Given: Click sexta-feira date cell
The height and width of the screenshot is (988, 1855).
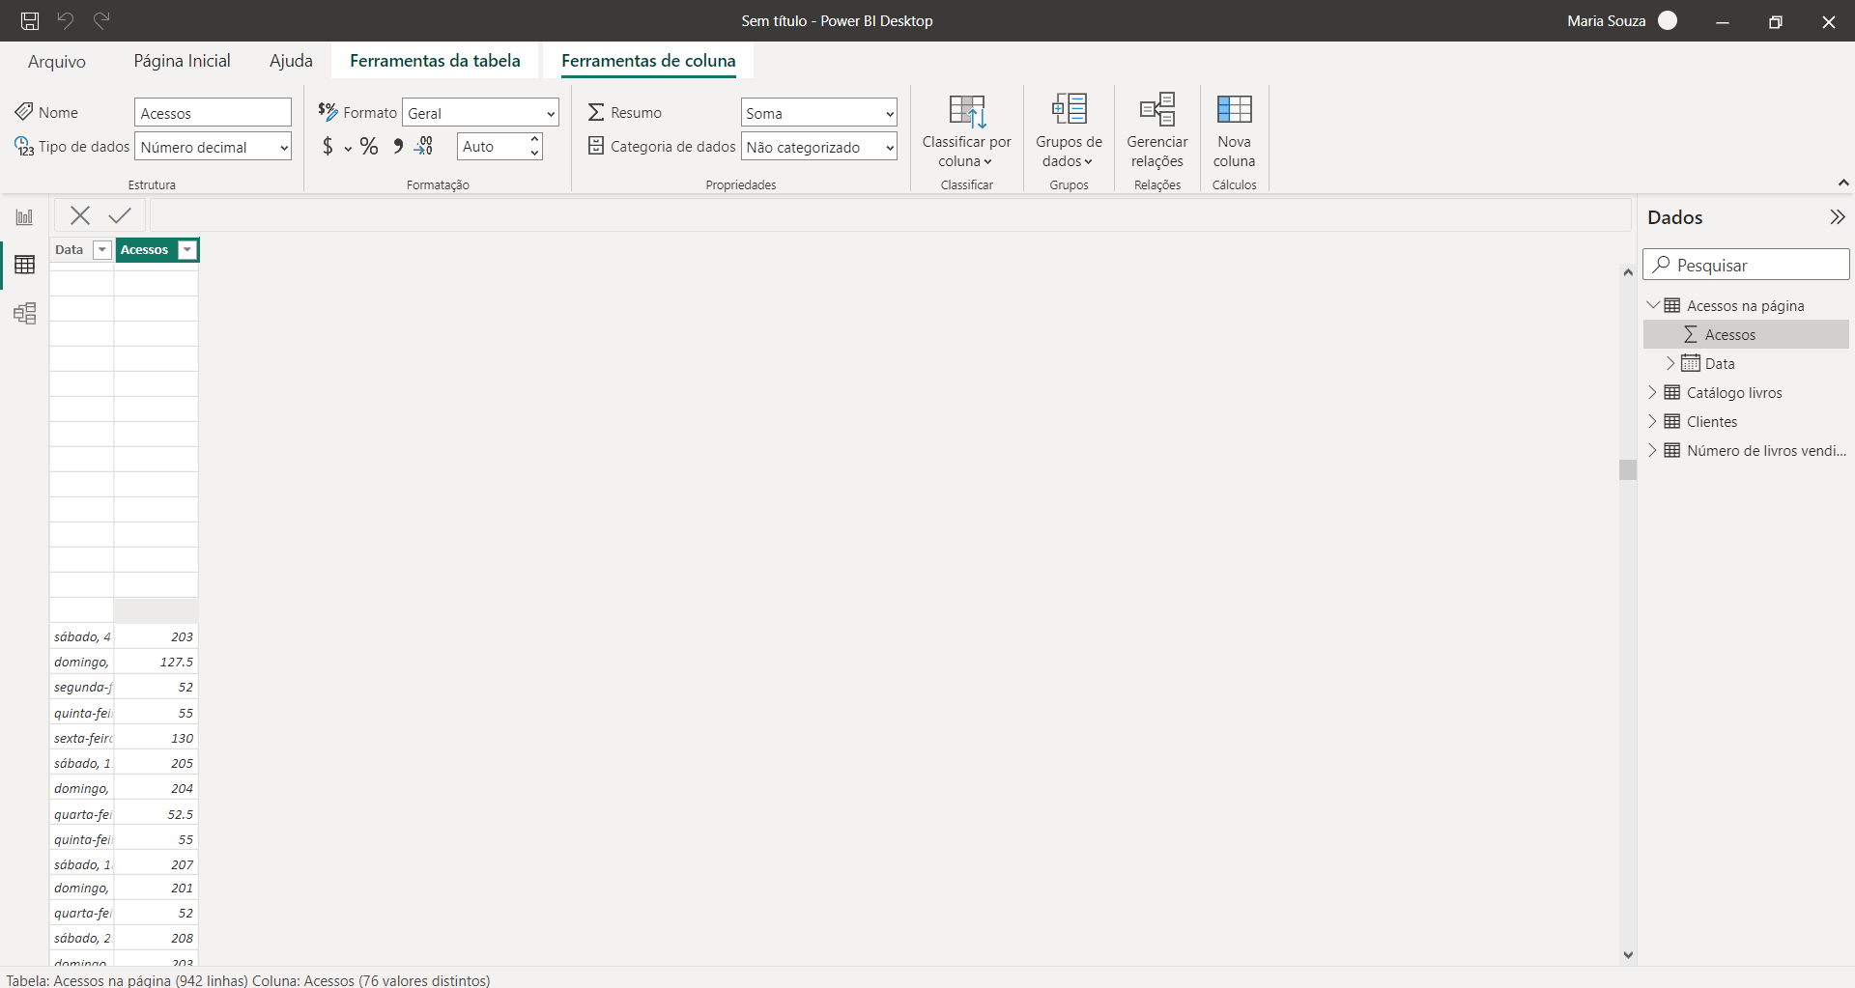Looking at the screenshot, I should click(x=82, y=738).
